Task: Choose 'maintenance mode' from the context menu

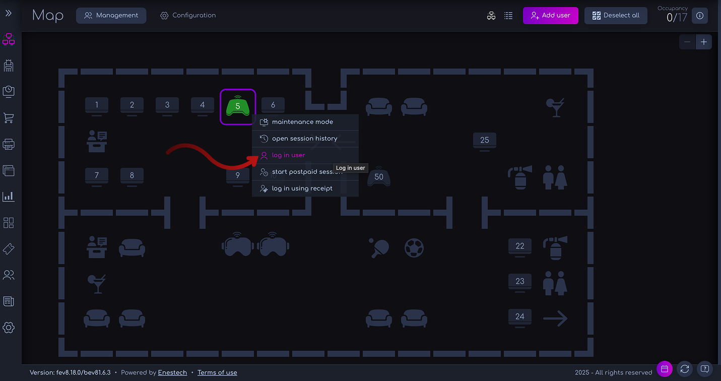Action: (x=302, y=121)
